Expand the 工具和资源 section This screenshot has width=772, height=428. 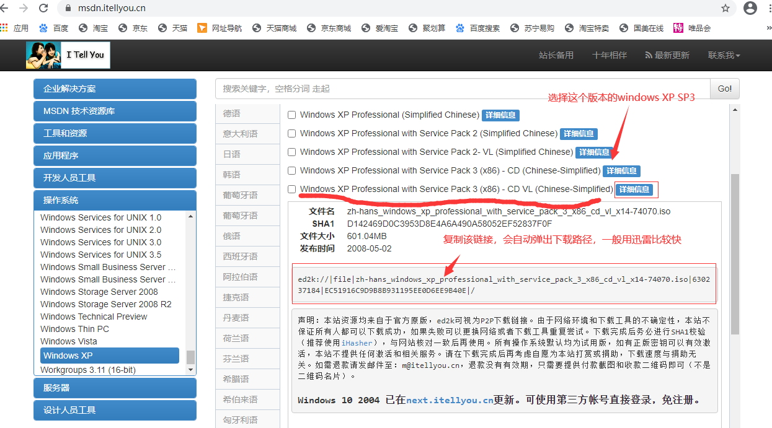click(115, 133)
